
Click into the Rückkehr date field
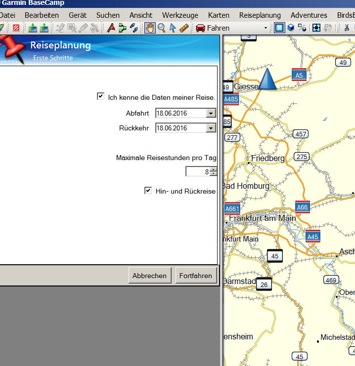(181, 128)
